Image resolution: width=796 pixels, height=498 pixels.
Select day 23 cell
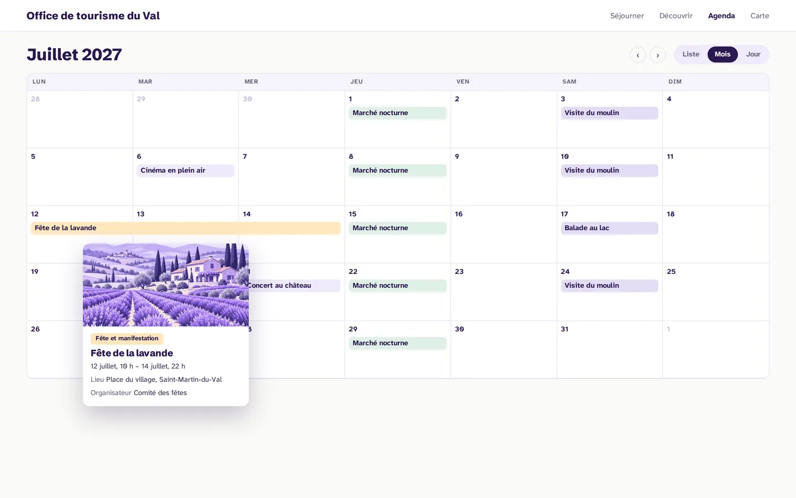click(504, 292)
